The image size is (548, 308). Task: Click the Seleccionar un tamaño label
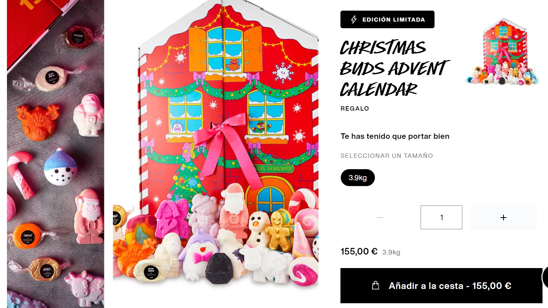tap(387, 156)
